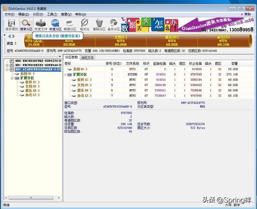The width and height of the screenshot is (257, 209).
Task: Collapse 扩展分区 node in left tree
Action: point(12,78)
